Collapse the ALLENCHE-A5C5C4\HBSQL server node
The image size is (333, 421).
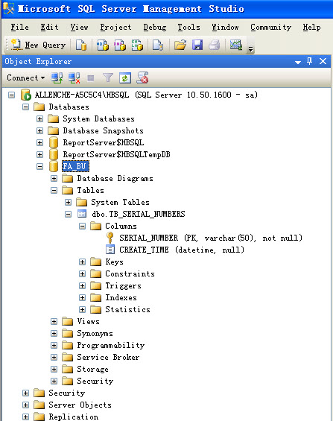coord(11,95)
